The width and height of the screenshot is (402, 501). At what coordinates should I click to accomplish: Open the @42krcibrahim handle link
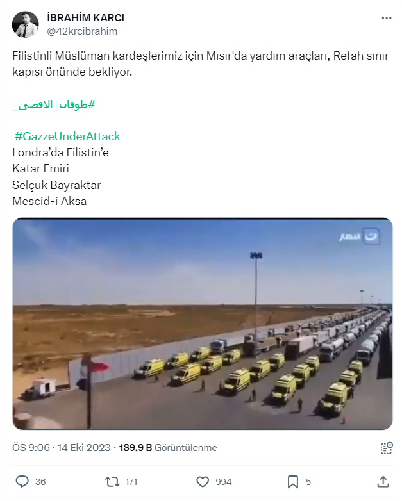pos(82,31)
